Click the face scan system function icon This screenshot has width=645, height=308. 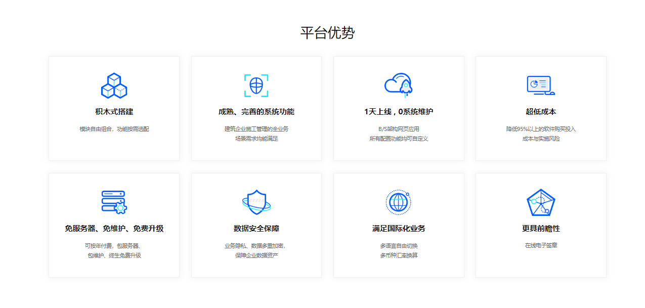click(x=256, y=85)
